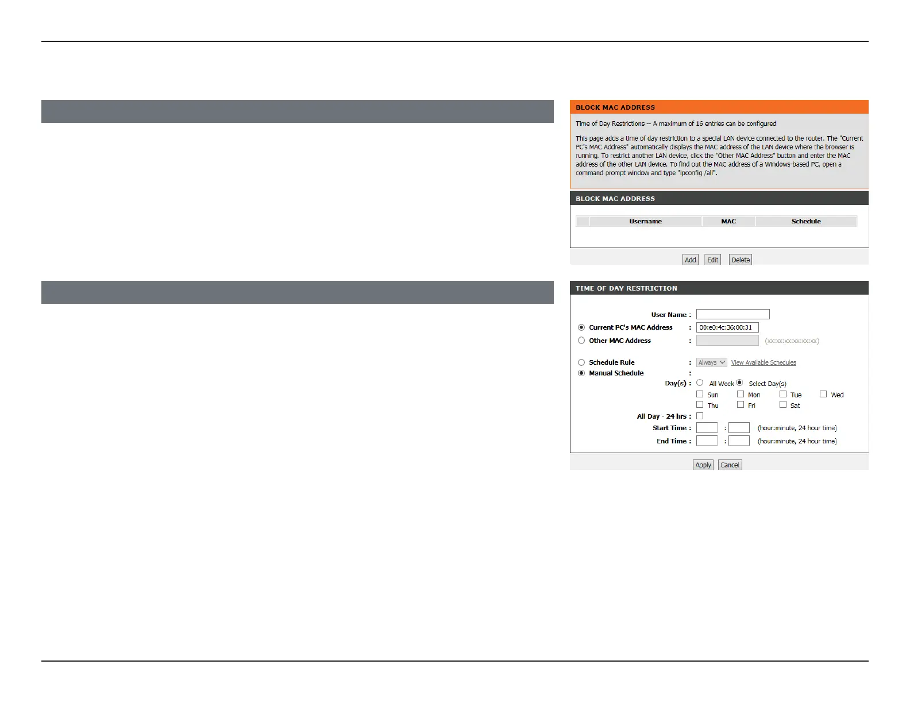Check the Mon checkbox

pos(741,394)
